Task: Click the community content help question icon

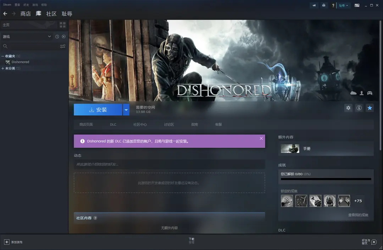Action: (95, 218)
